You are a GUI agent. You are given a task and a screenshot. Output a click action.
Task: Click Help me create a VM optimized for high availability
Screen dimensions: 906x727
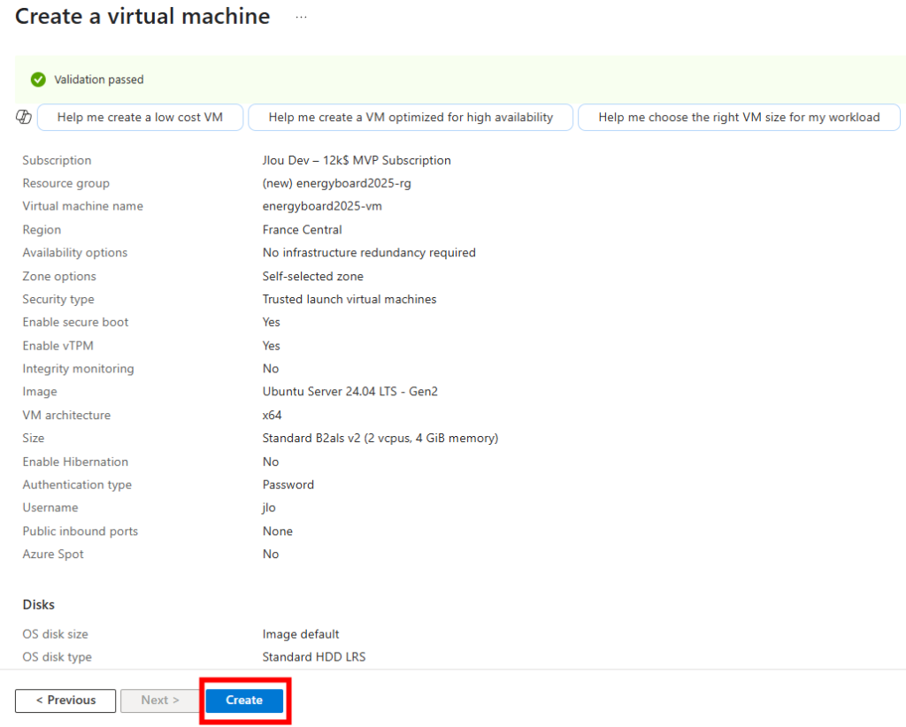pos(411,118)
